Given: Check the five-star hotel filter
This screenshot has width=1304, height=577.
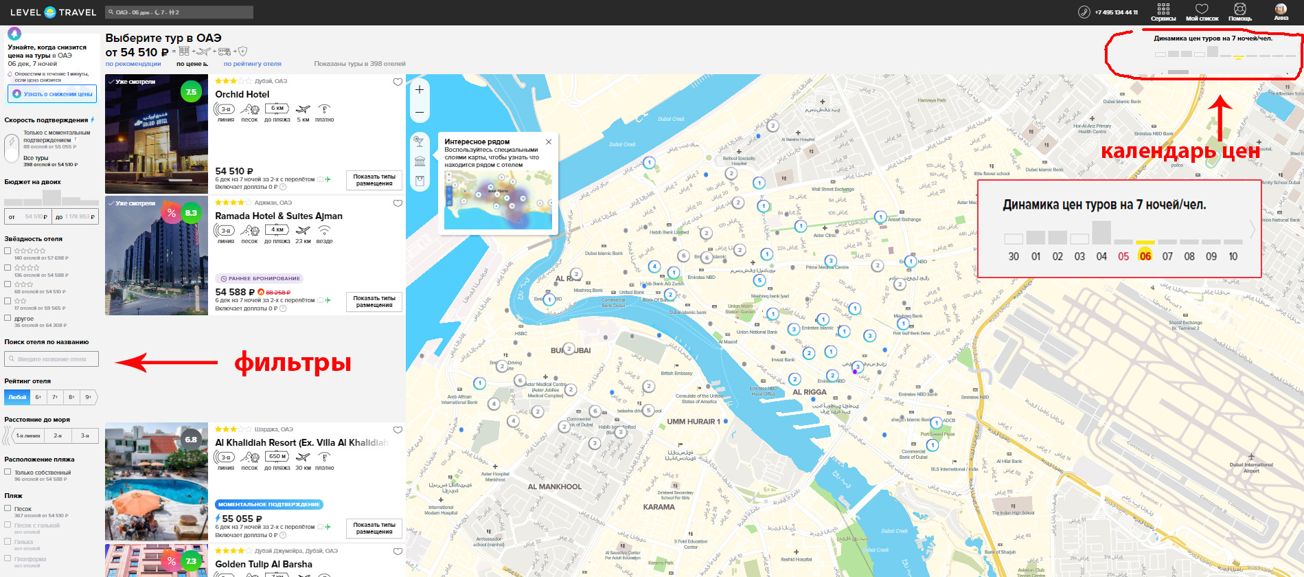Looking at the screenshot, I should click(x=8, y=251).
